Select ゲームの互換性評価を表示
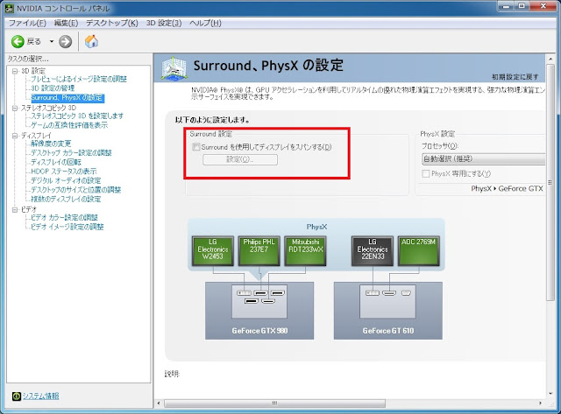The image size is (561, 414). (69, 125)
